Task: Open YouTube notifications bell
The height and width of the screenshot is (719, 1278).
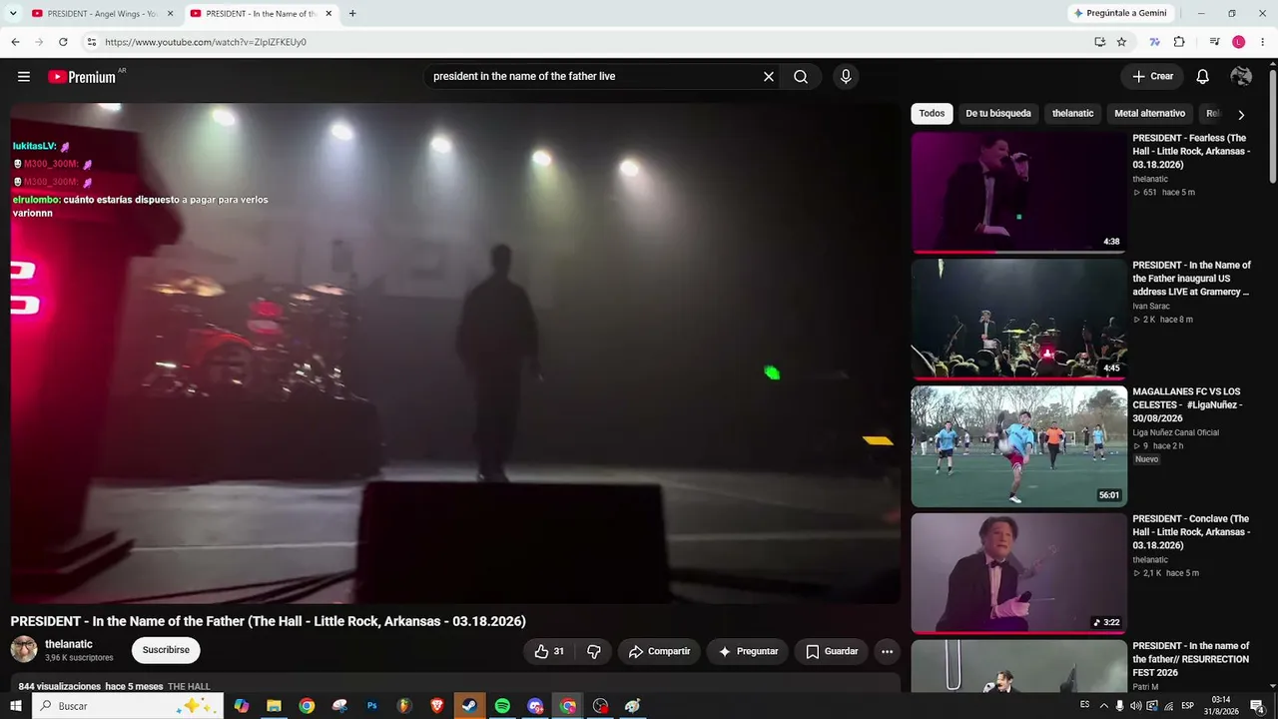Action: [x=1203, y=77]
